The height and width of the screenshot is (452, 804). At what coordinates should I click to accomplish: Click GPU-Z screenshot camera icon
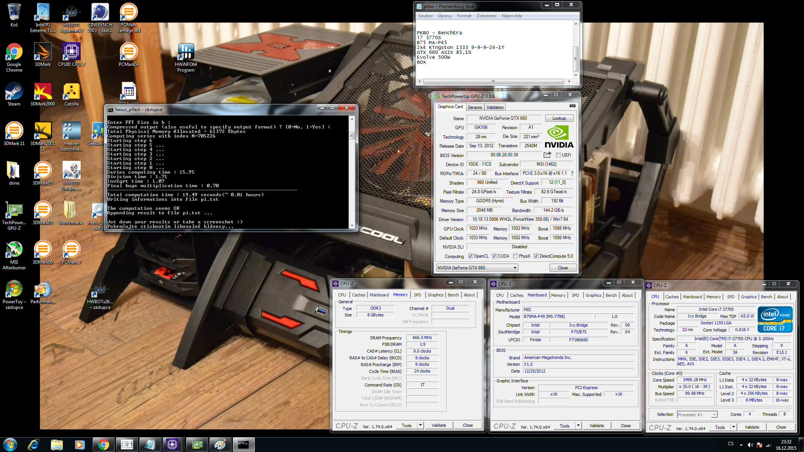click(572, 106)
